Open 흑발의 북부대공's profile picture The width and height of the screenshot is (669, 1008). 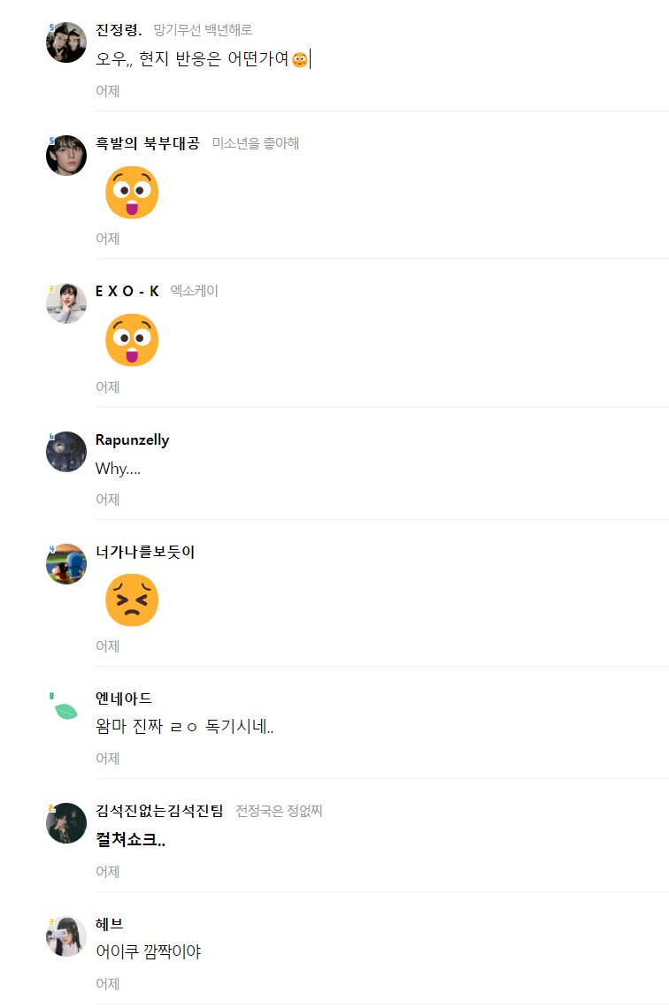click(x=65, y=156)
